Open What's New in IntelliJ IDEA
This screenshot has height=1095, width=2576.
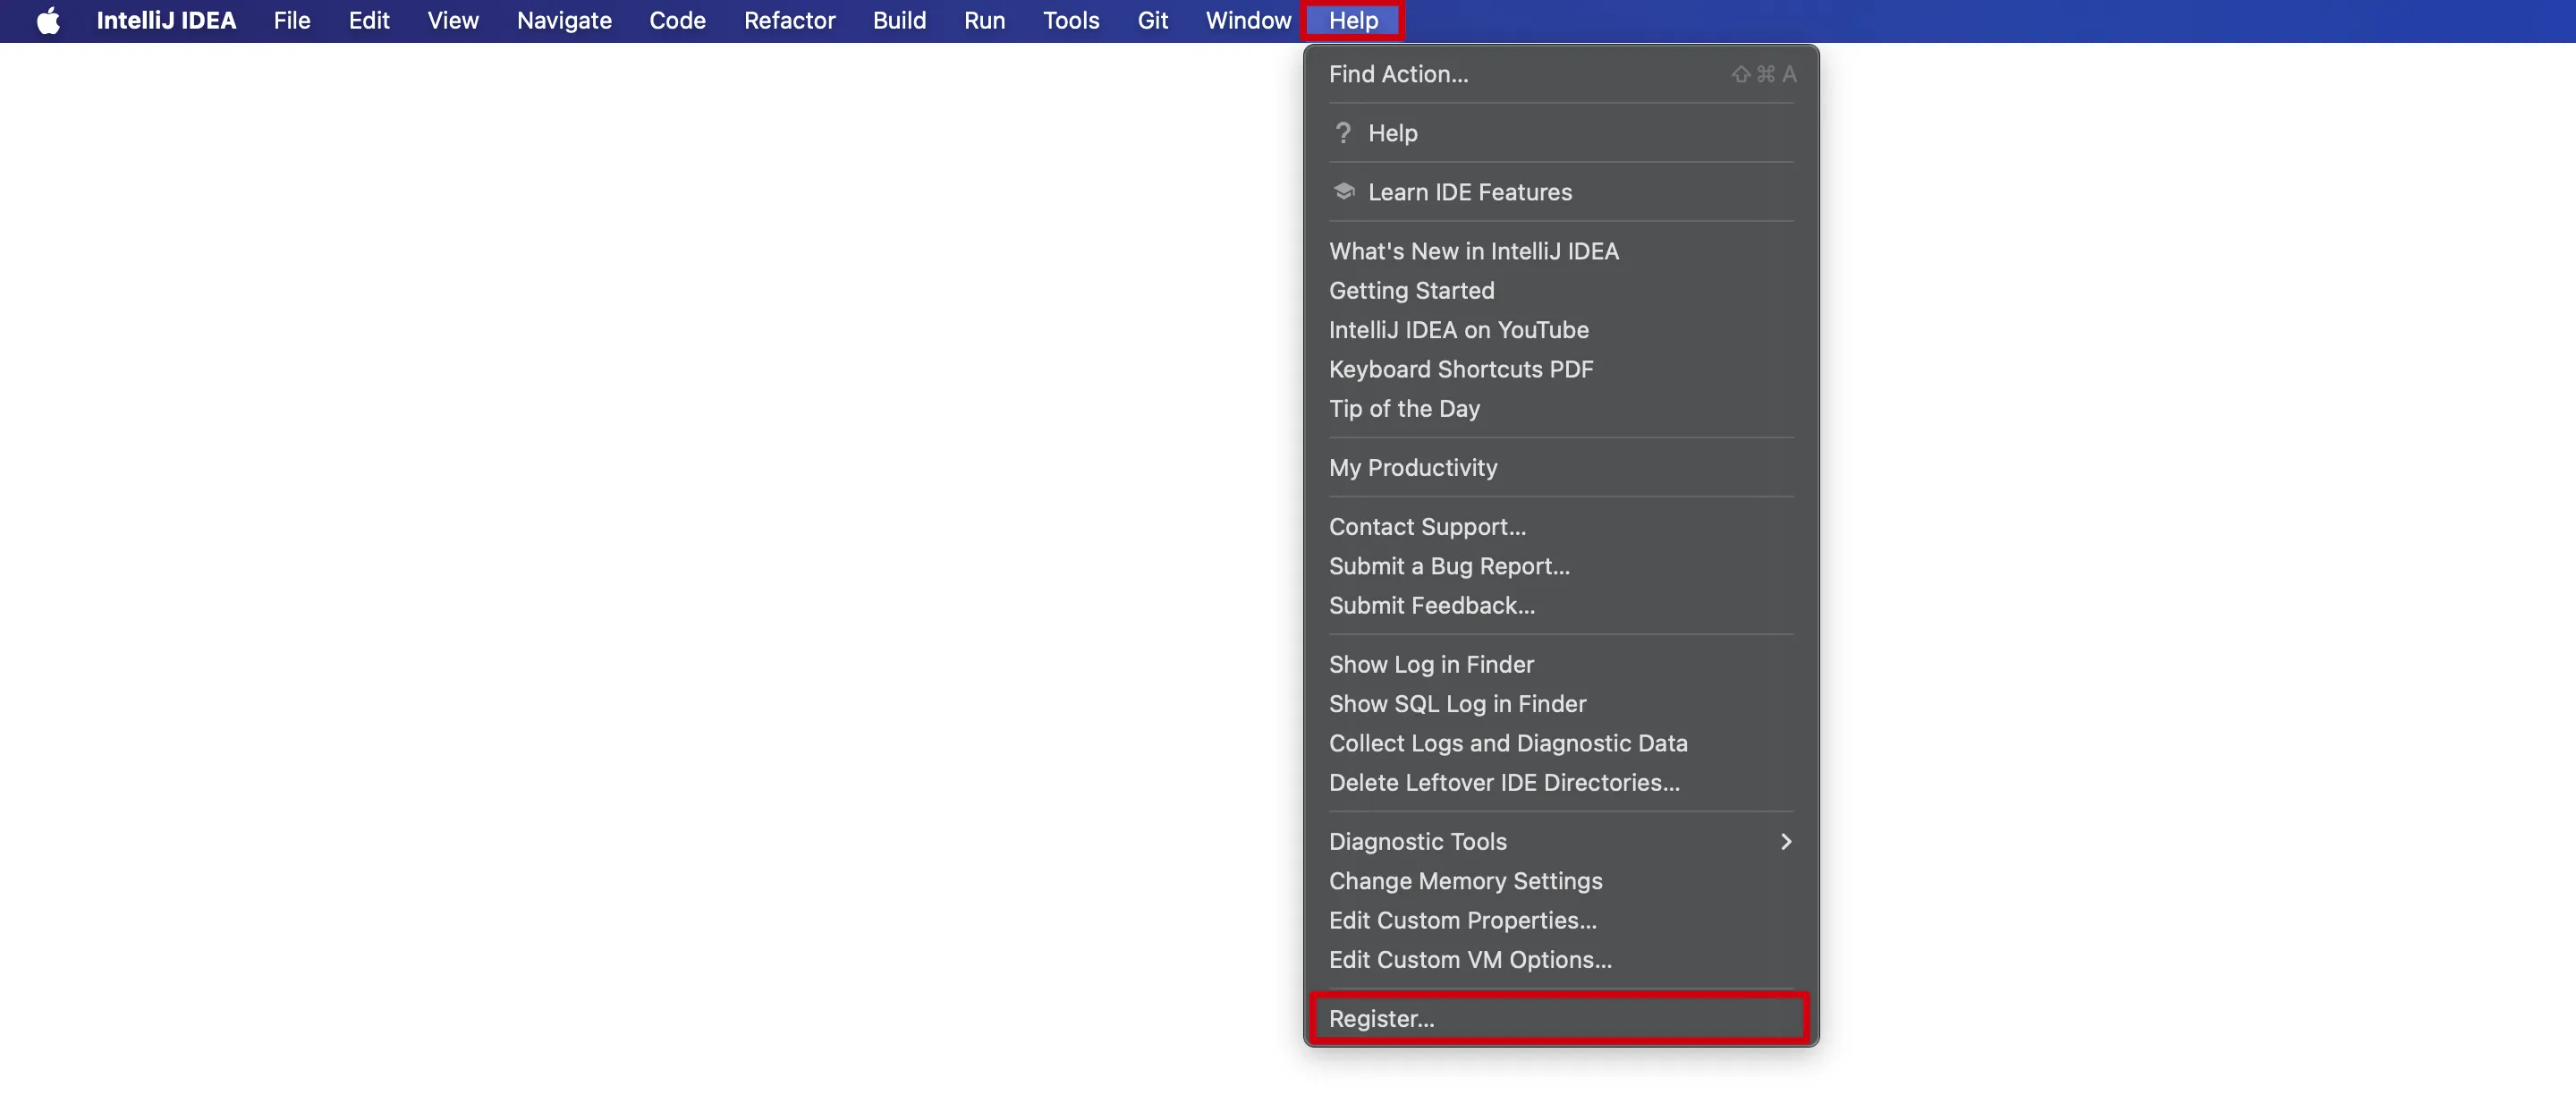(1473, 251)
